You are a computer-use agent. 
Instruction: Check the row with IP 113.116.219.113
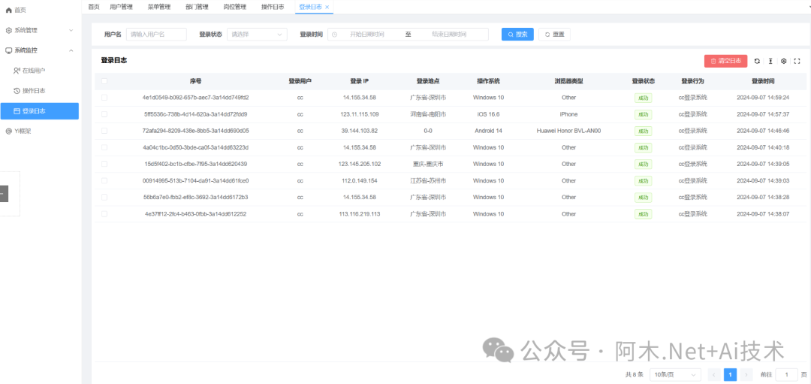(x=104, y=213)
